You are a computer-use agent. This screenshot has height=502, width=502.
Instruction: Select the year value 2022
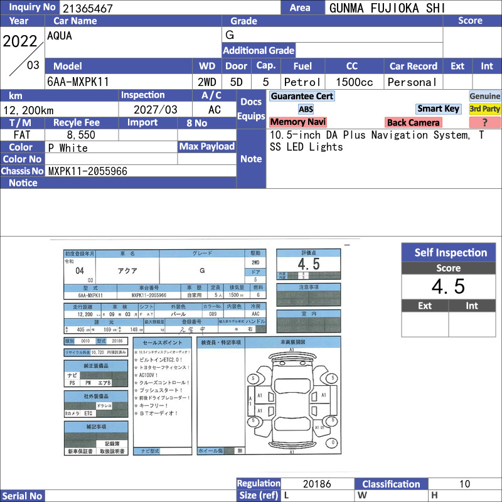[x=20, y=41]
